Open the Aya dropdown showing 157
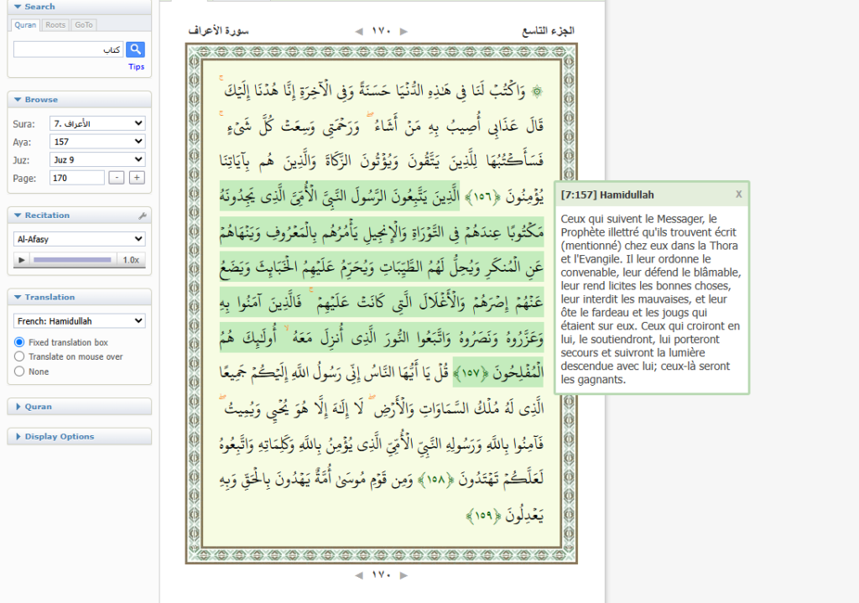 pyautogui.click(x=97, y=141)
